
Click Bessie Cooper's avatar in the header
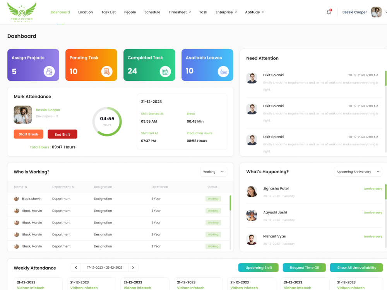376,12
